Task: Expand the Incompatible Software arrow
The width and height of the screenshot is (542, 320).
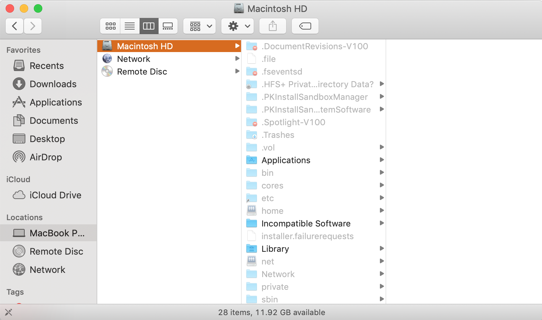Action: [382, 223]
